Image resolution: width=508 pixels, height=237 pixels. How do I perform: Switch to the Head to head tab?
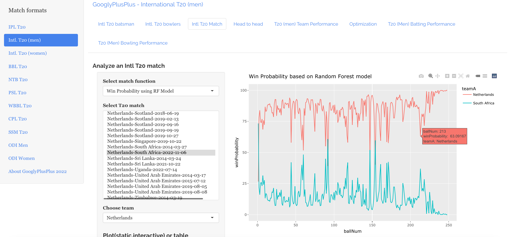tap(248, 24)
